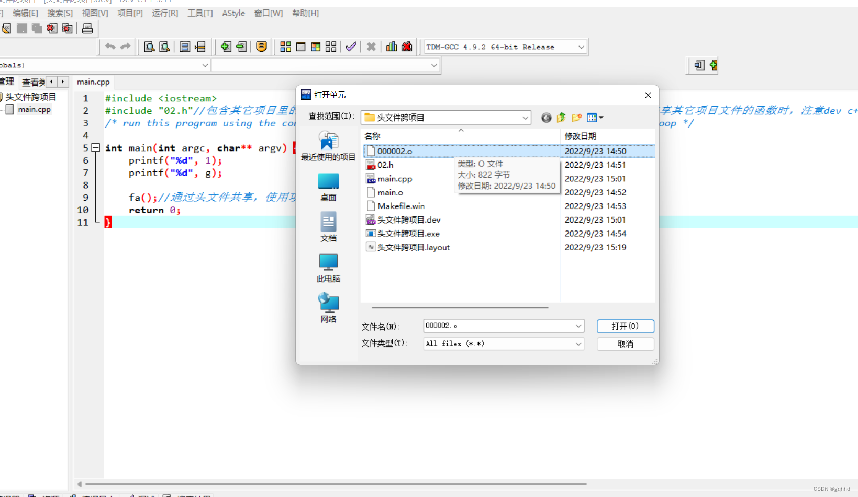Click Desktop shortcut in dialog sidebar

[x=328, y=187]
